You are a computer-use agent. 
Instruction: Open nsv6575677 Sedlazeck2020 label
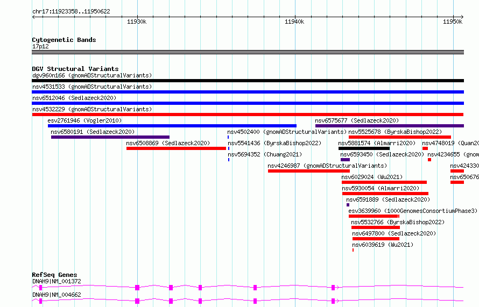pyautogui.click(x=357, y=120)
